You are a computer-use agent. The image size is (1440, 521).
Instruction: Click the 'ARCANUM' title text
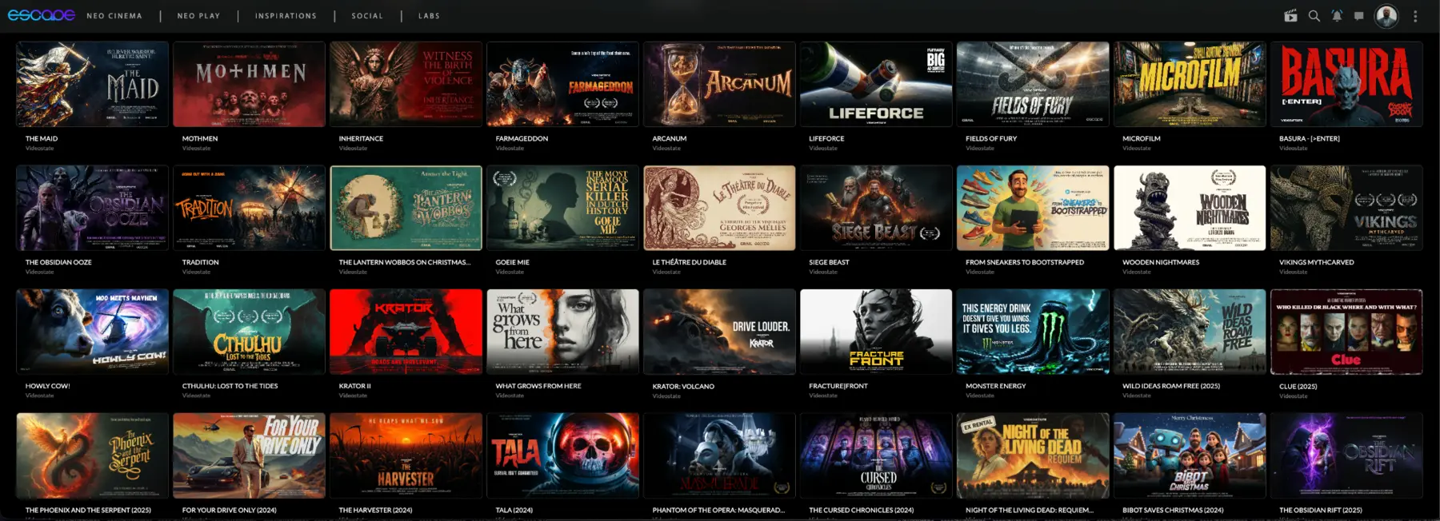[670, 139]
